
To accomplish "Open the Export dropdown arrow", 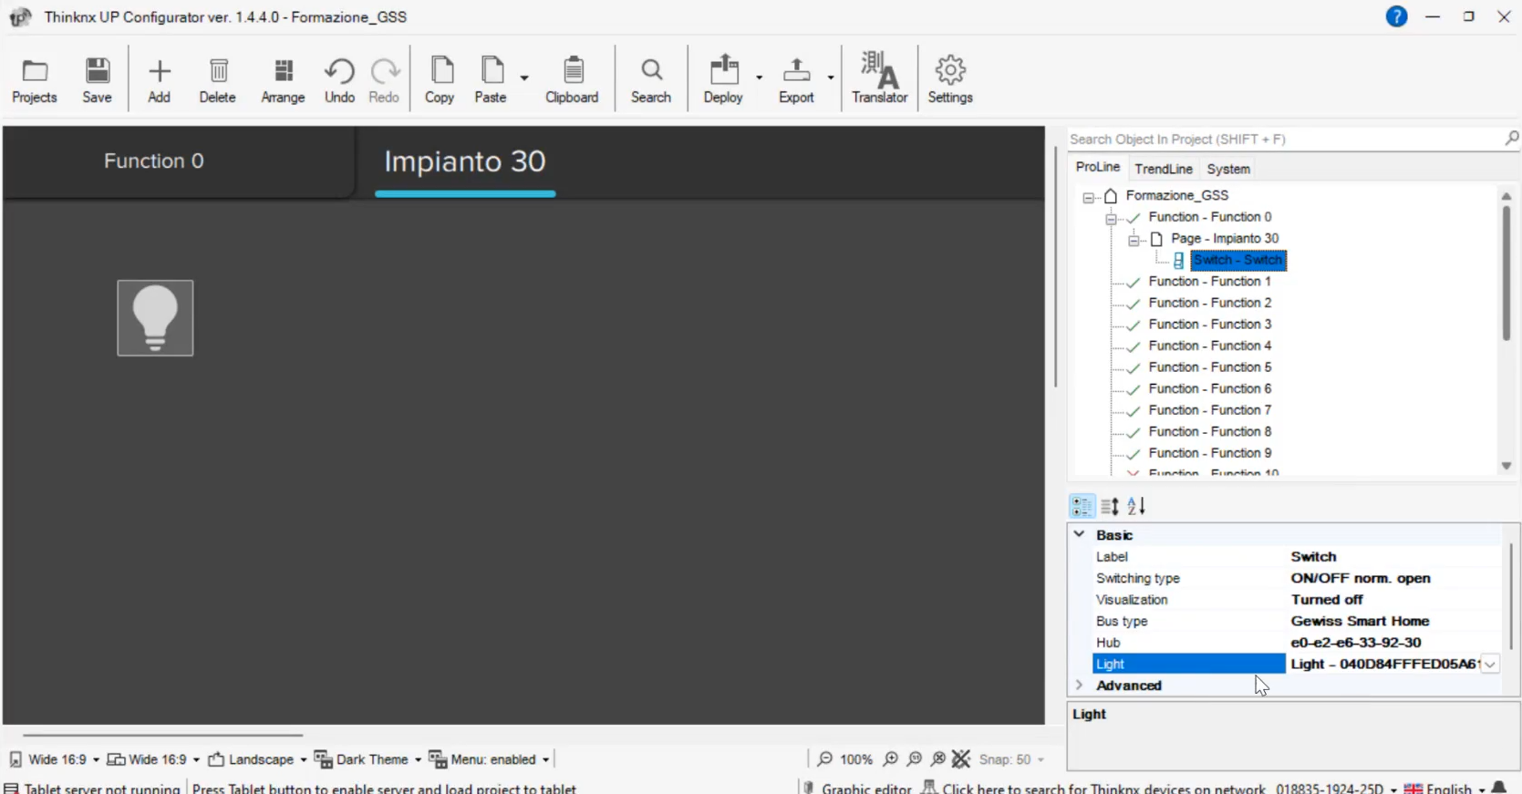I will coord(831,78).
